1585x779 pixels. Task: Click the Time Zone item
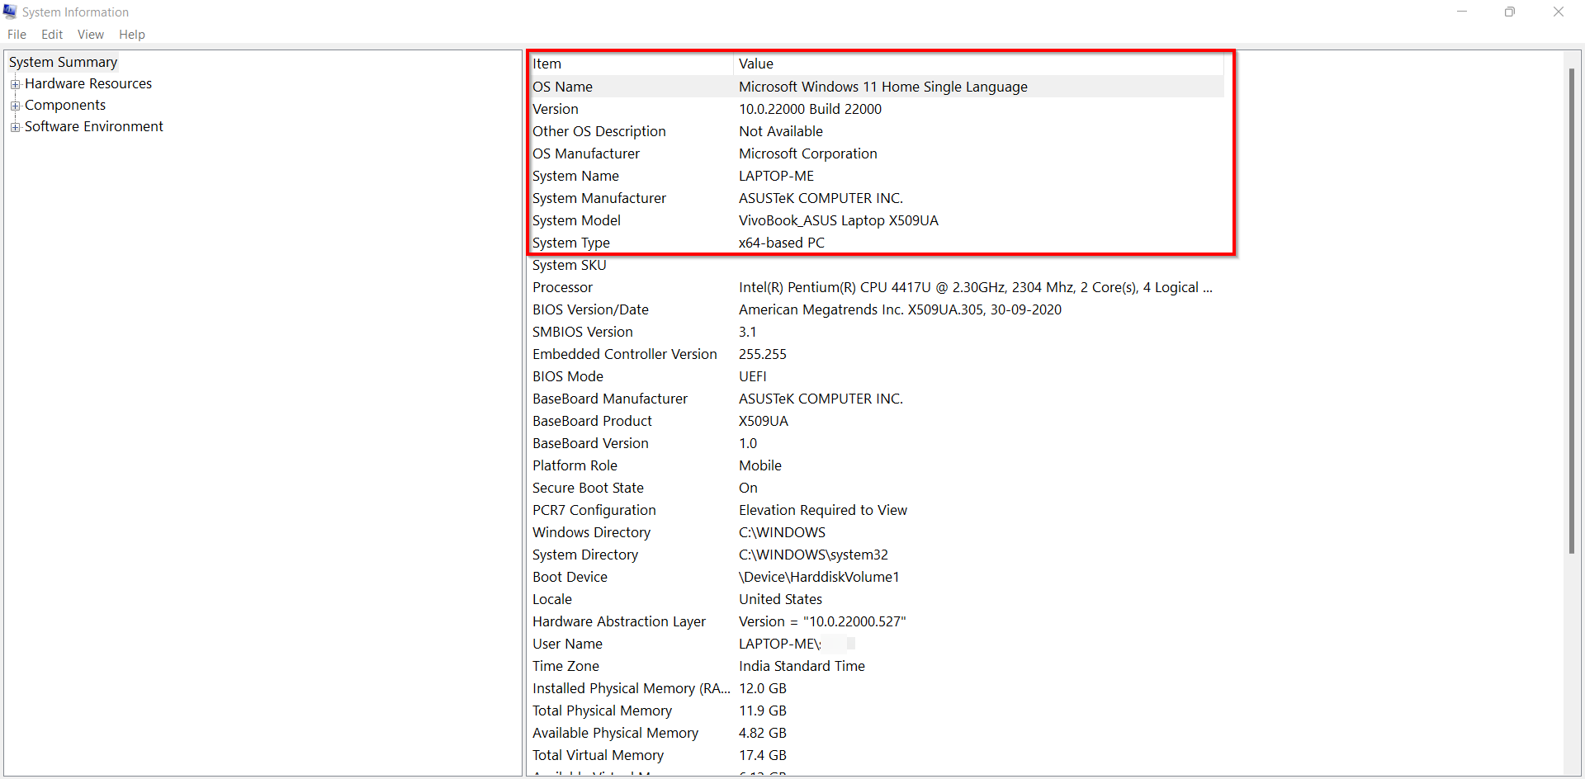coord(565,666)
